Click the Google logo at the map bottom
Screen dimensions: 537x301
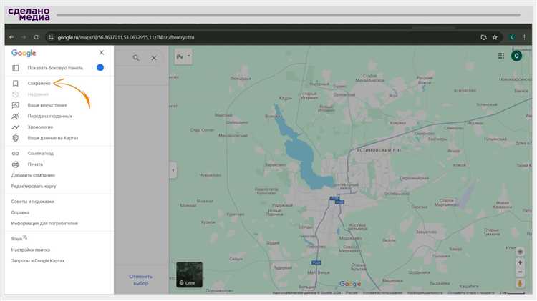(x=350, y=284)
